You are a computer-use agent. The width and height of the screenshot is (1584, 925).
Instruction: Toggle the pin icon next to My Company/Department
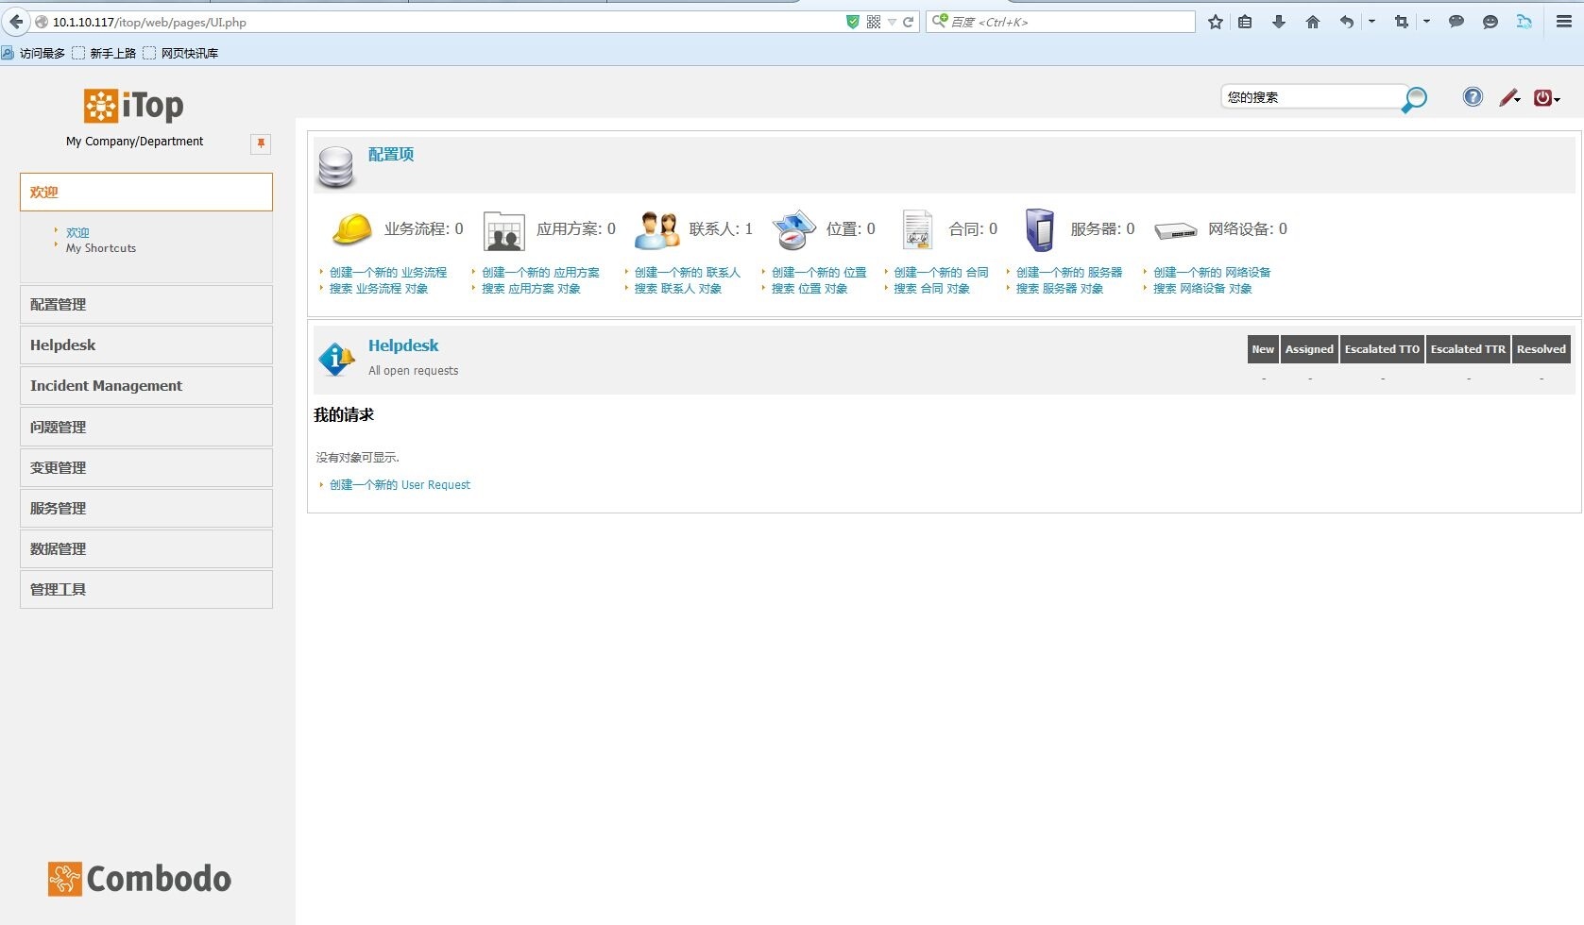[x=260, y=143]
